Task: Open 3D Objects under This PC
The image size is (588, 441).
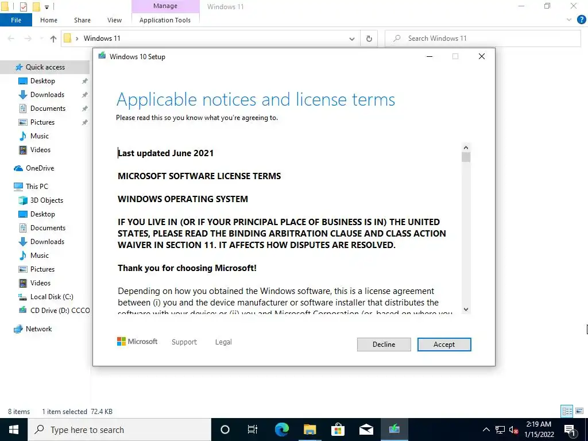Action: tap(47, 200)
